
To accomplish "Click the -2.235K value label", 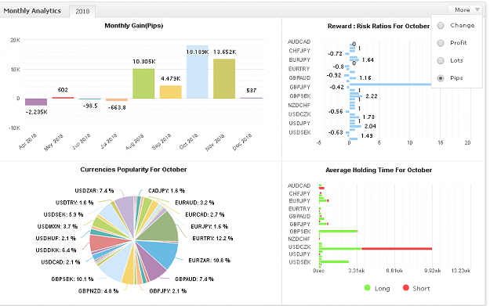I will pos(36,112).
